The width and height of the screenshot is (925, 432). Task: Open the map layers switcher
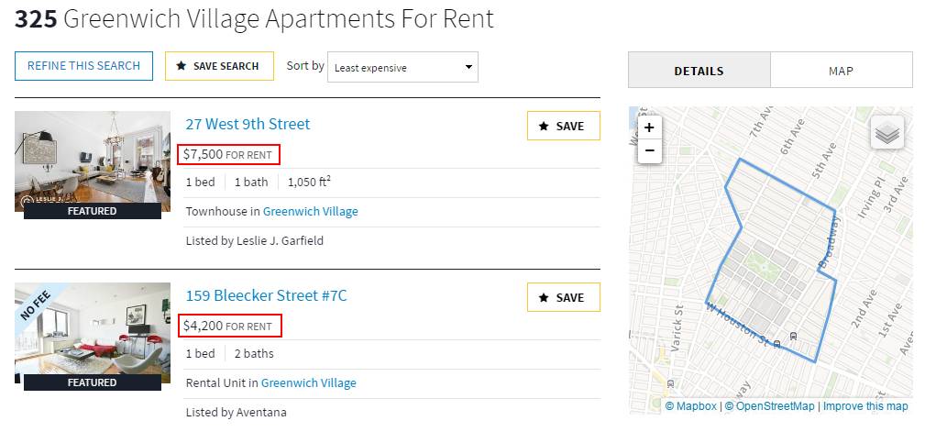[x=886, y=134]
